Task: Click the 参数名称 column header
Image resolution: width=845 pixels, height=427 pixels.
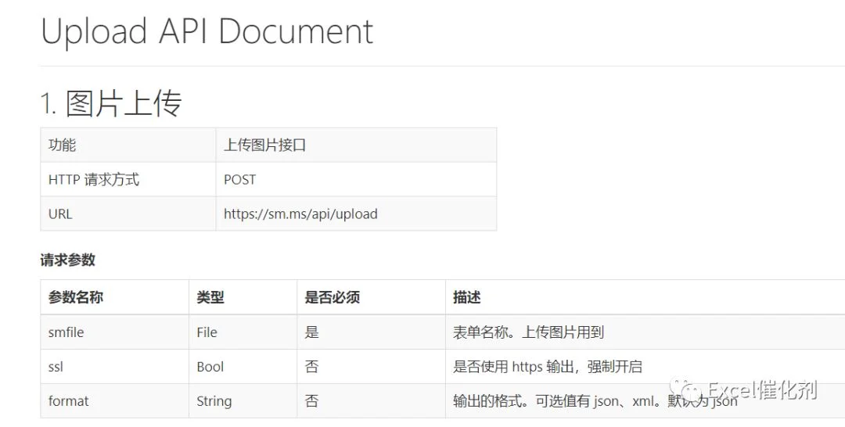Action: (75, 296)
